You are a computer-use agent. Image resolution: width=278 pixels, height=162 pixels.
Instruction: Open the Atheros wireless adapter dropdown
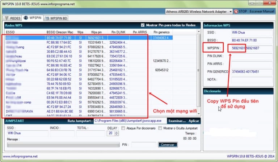coord(230,12)
